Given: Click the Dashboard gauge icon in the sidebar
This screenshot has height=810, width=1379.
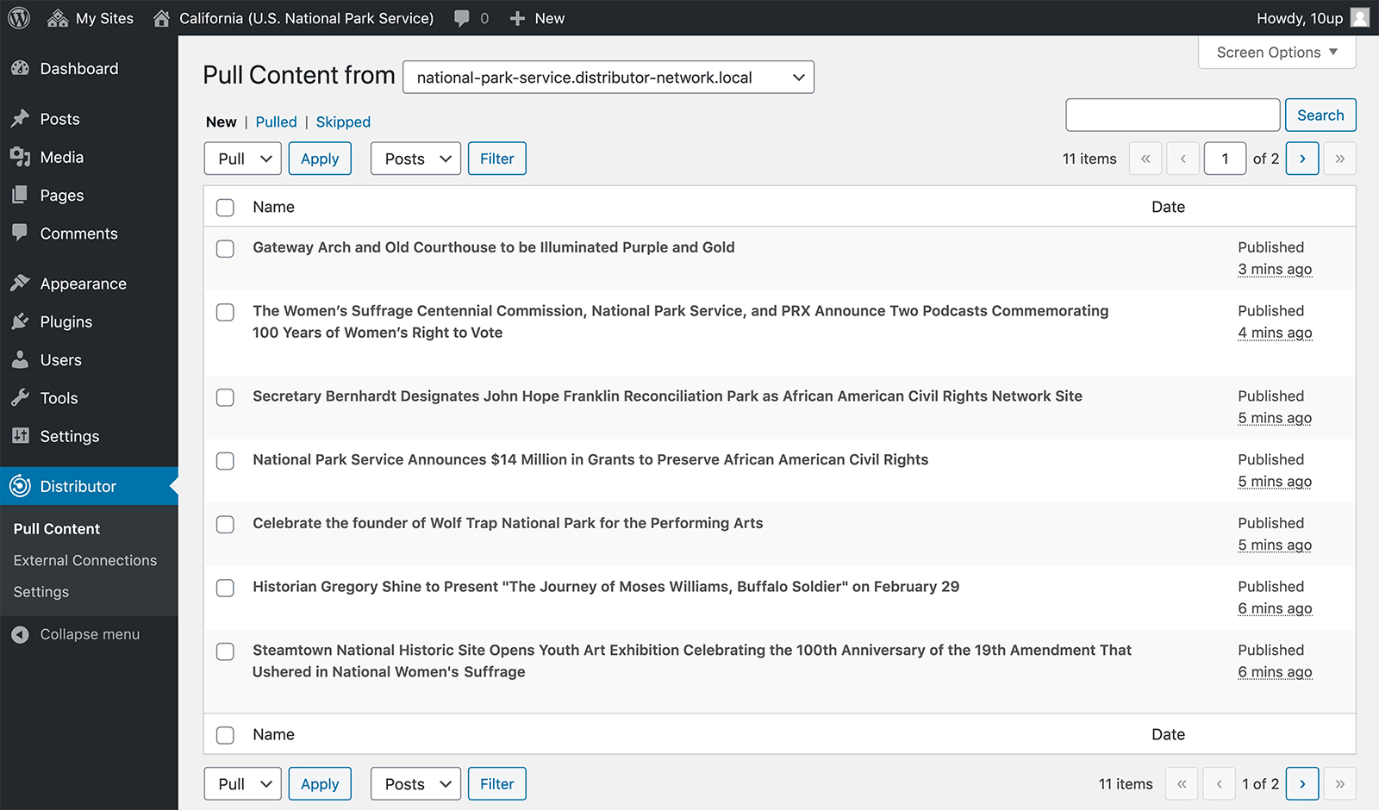Looking at the screenshot, I should click(21, 68).
